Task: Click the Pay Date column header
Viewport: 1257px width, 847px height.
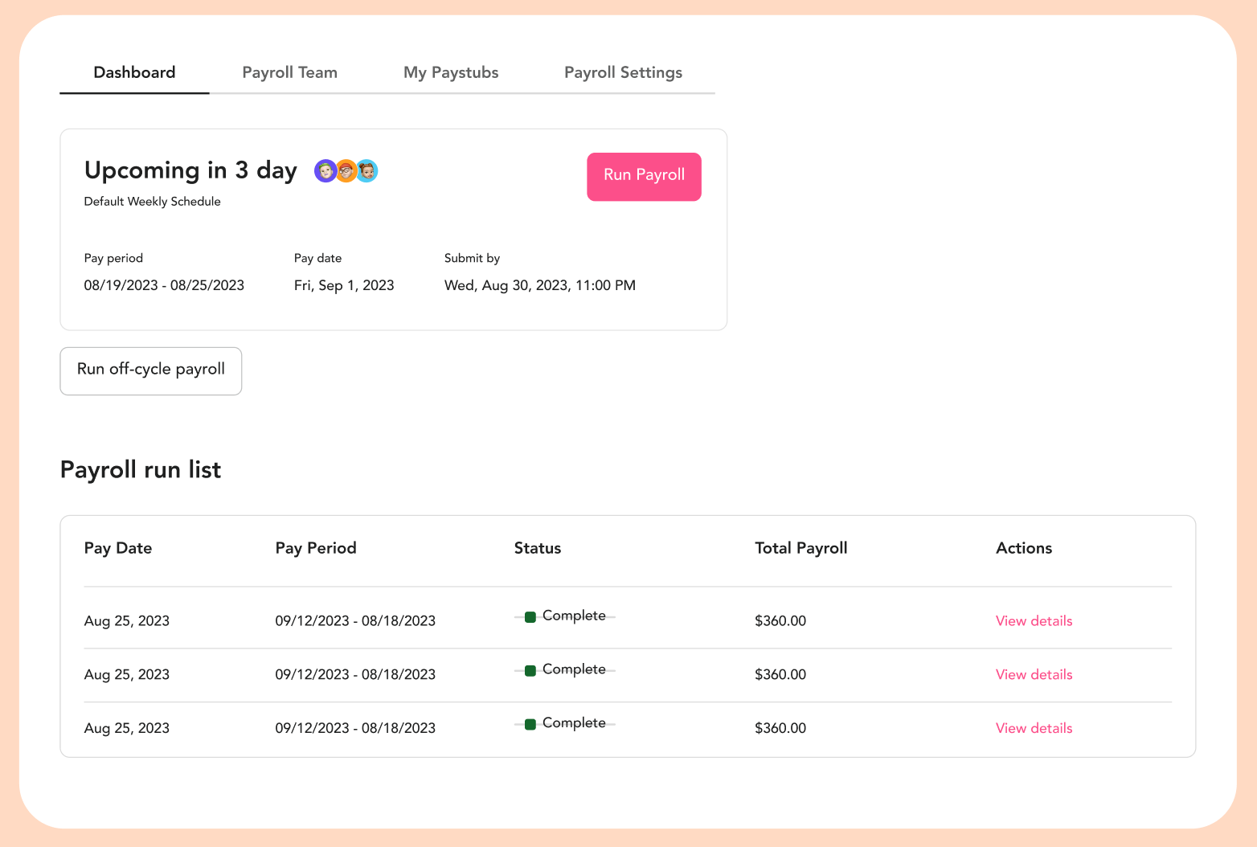Action: click(117, 548)
